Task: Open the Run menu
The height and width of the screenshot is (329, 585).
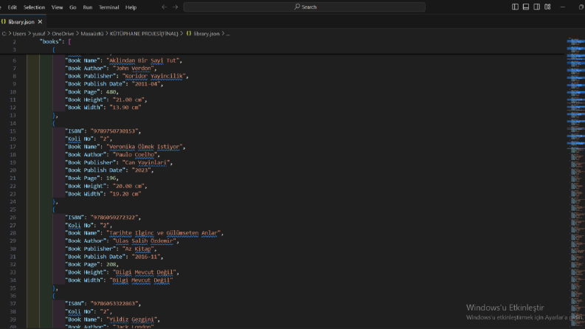Action: coord(88,7)
